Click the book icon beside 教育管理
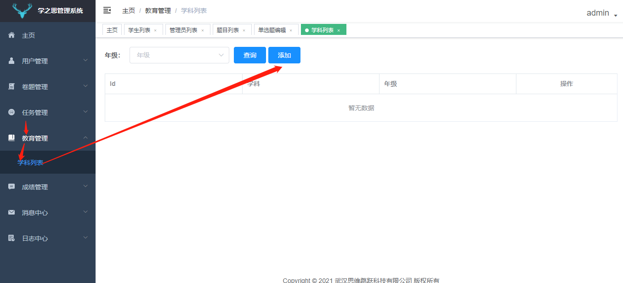Screen dimensions: 623x283 (12, 138)
